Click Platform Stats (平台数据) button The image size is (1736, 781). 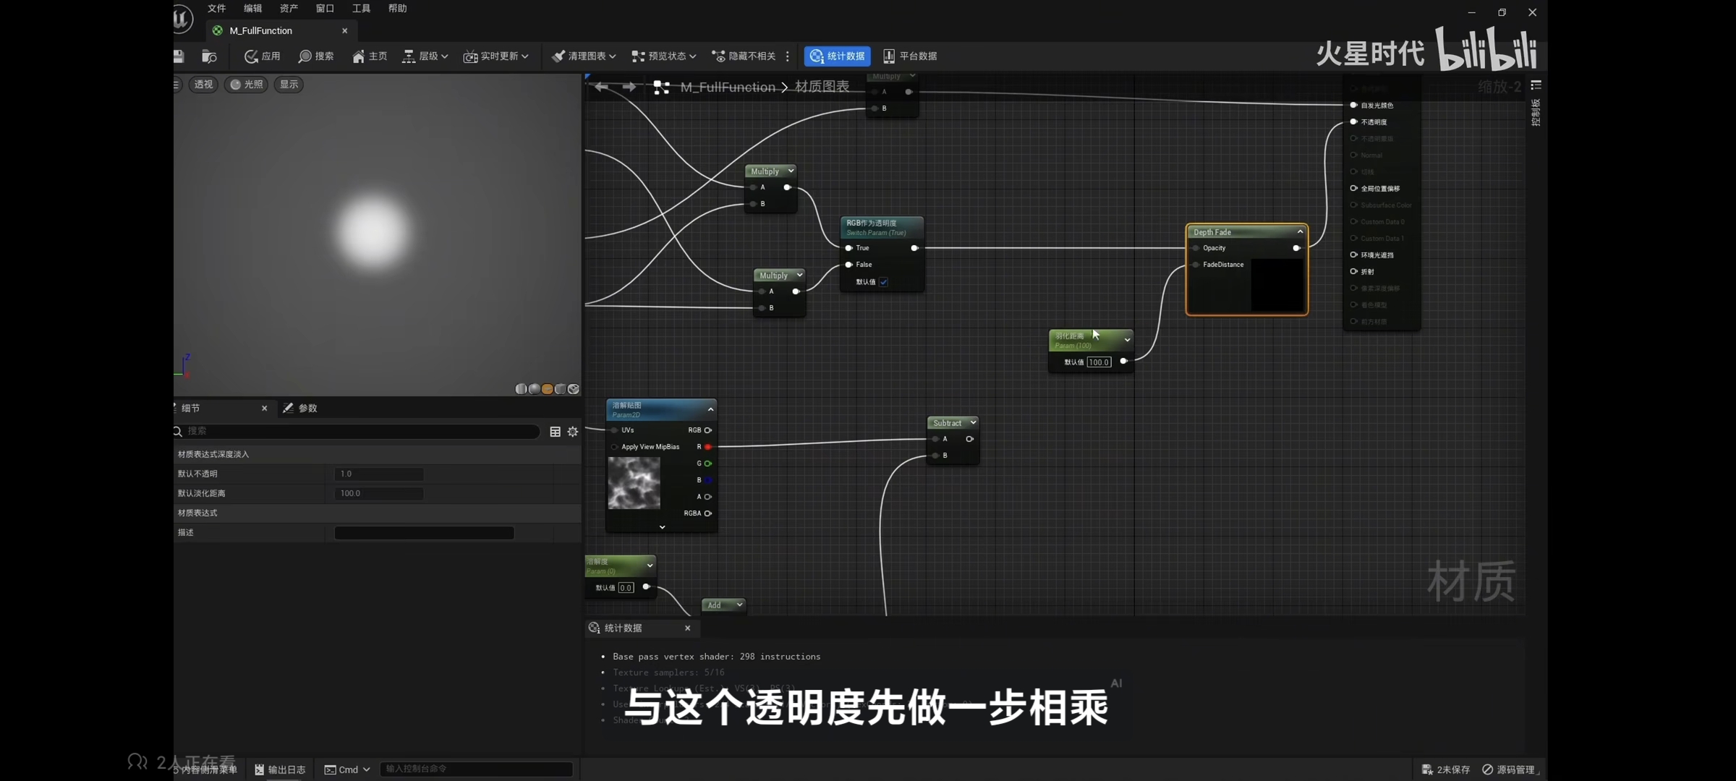(x=910, y=56)
